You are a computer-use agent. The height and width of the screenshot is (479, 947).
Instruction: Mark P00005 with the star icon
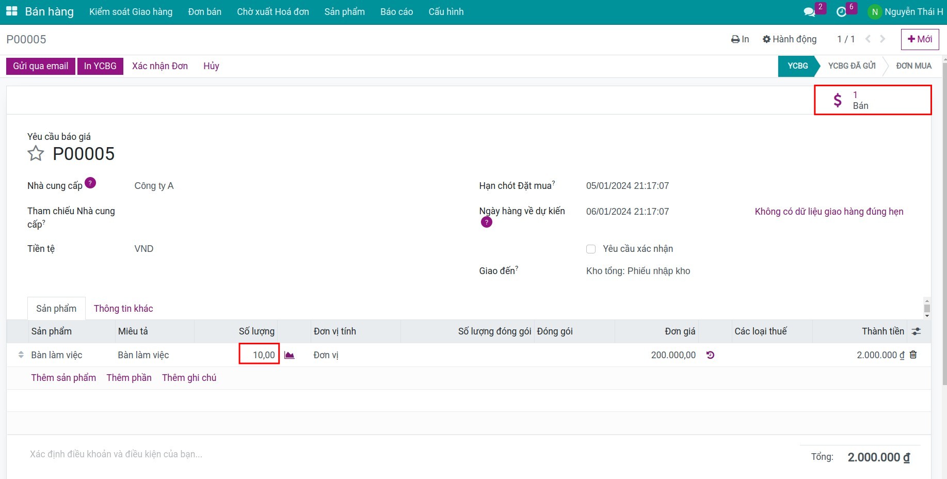36,153
